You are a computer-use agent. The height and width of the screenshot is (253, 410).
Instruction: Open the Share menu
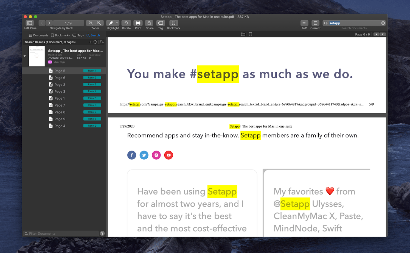click(x=149, y=23)
